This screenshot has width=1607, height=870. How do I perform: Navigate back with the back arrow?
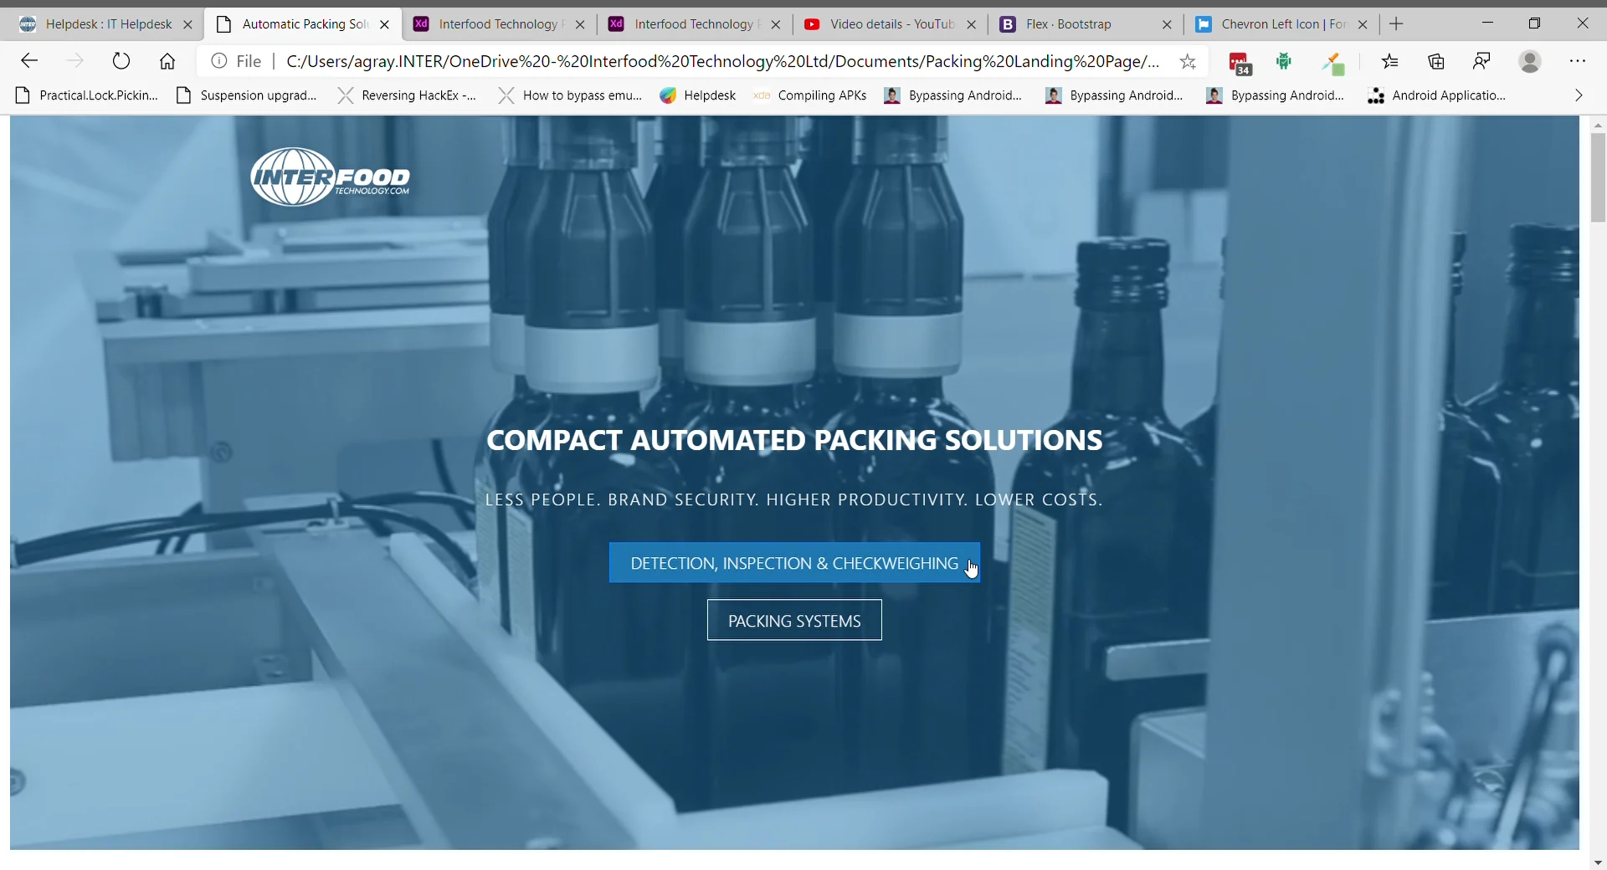point(29,61)
